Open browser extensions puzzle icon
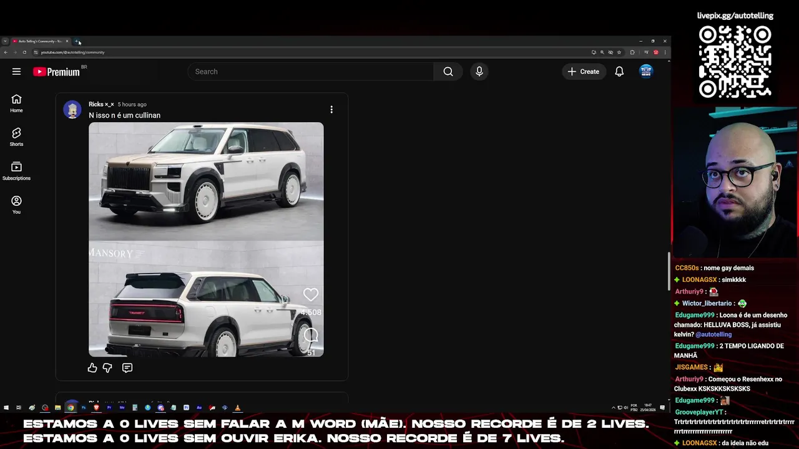 (632, 52)
